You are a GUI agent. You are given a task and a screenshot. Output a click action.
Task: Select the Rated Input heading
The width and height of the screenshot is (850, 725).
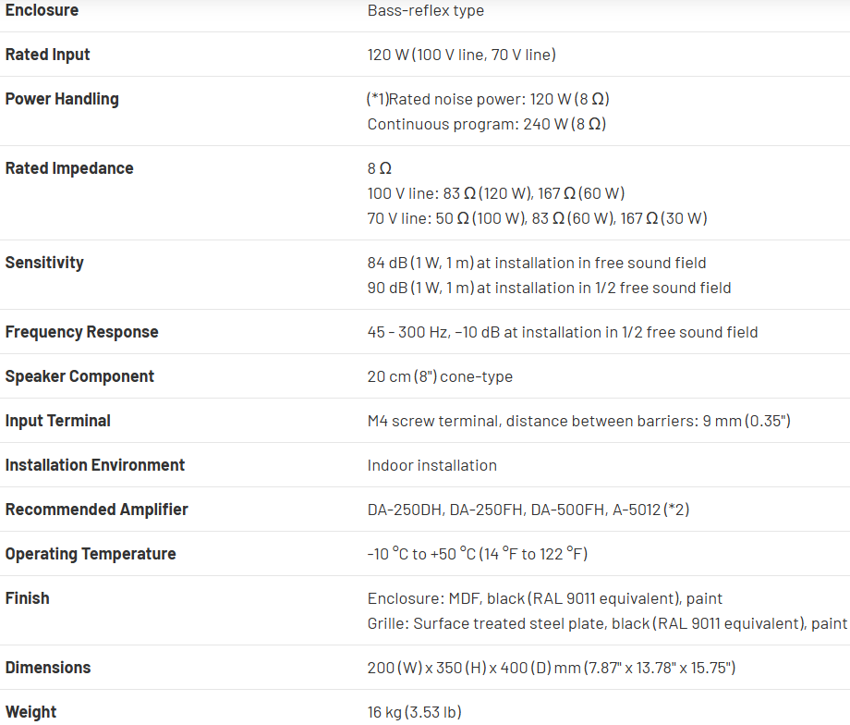click(x=47, y=55)
